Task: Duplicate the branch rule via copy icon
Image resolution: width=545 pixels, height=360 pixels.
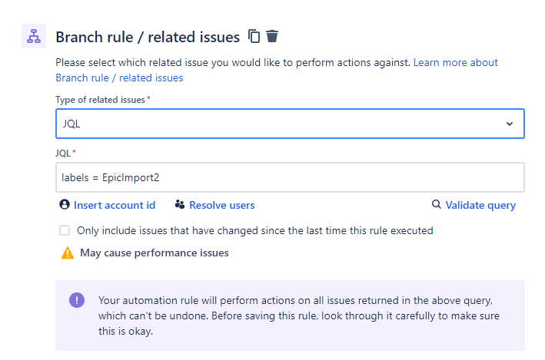Action: pos(254,36)
